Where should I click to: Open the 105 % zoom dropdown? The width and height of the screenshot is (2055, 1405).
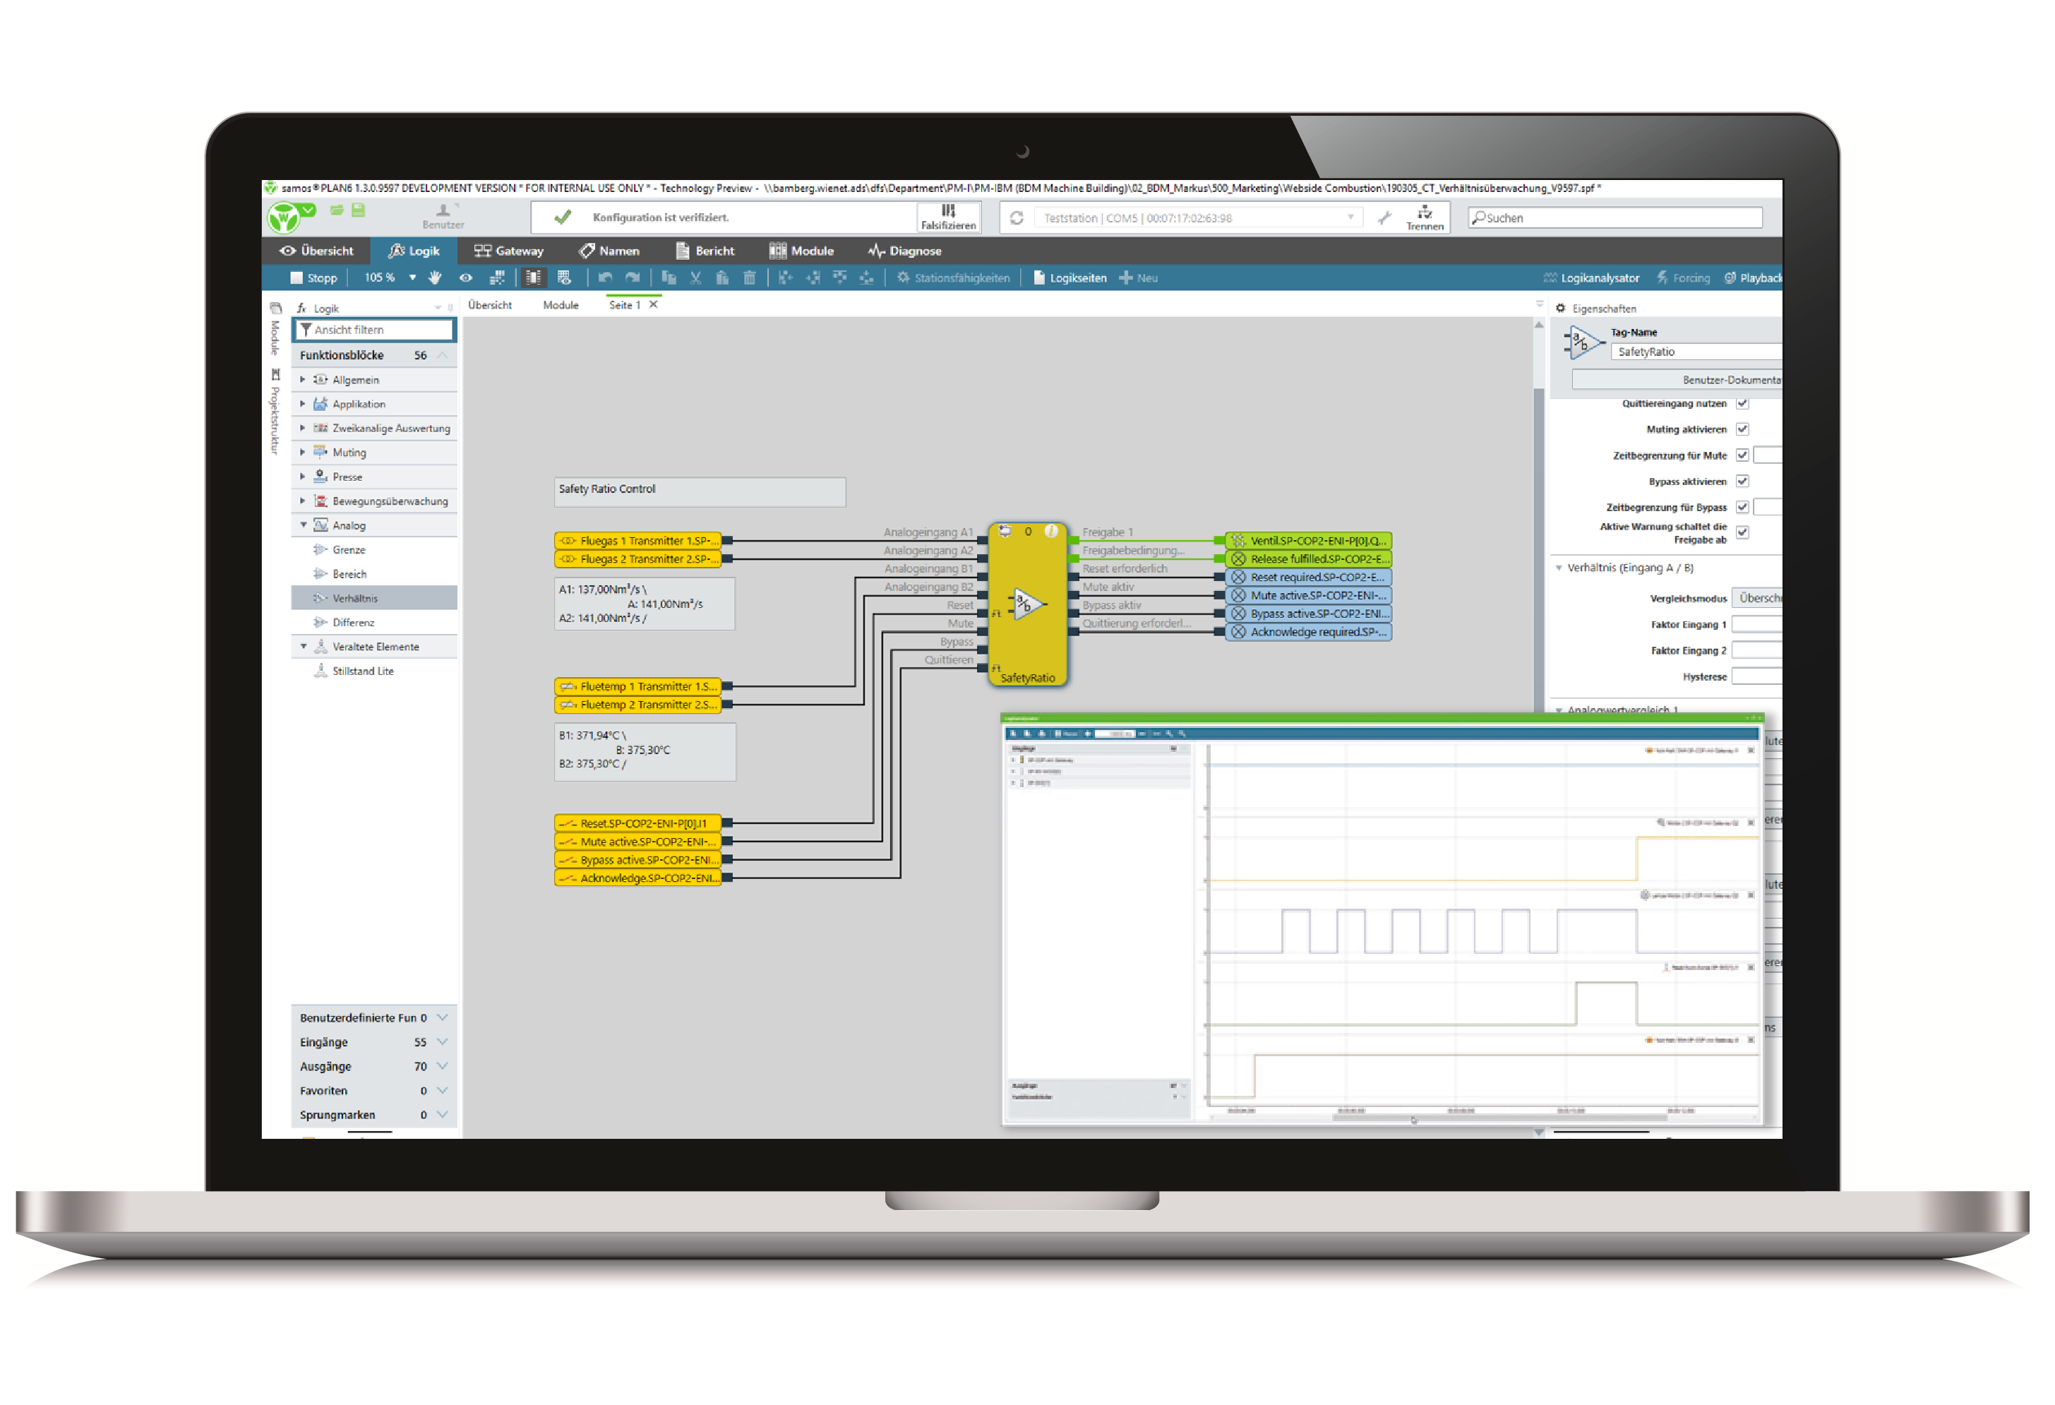tap(412, 277)
